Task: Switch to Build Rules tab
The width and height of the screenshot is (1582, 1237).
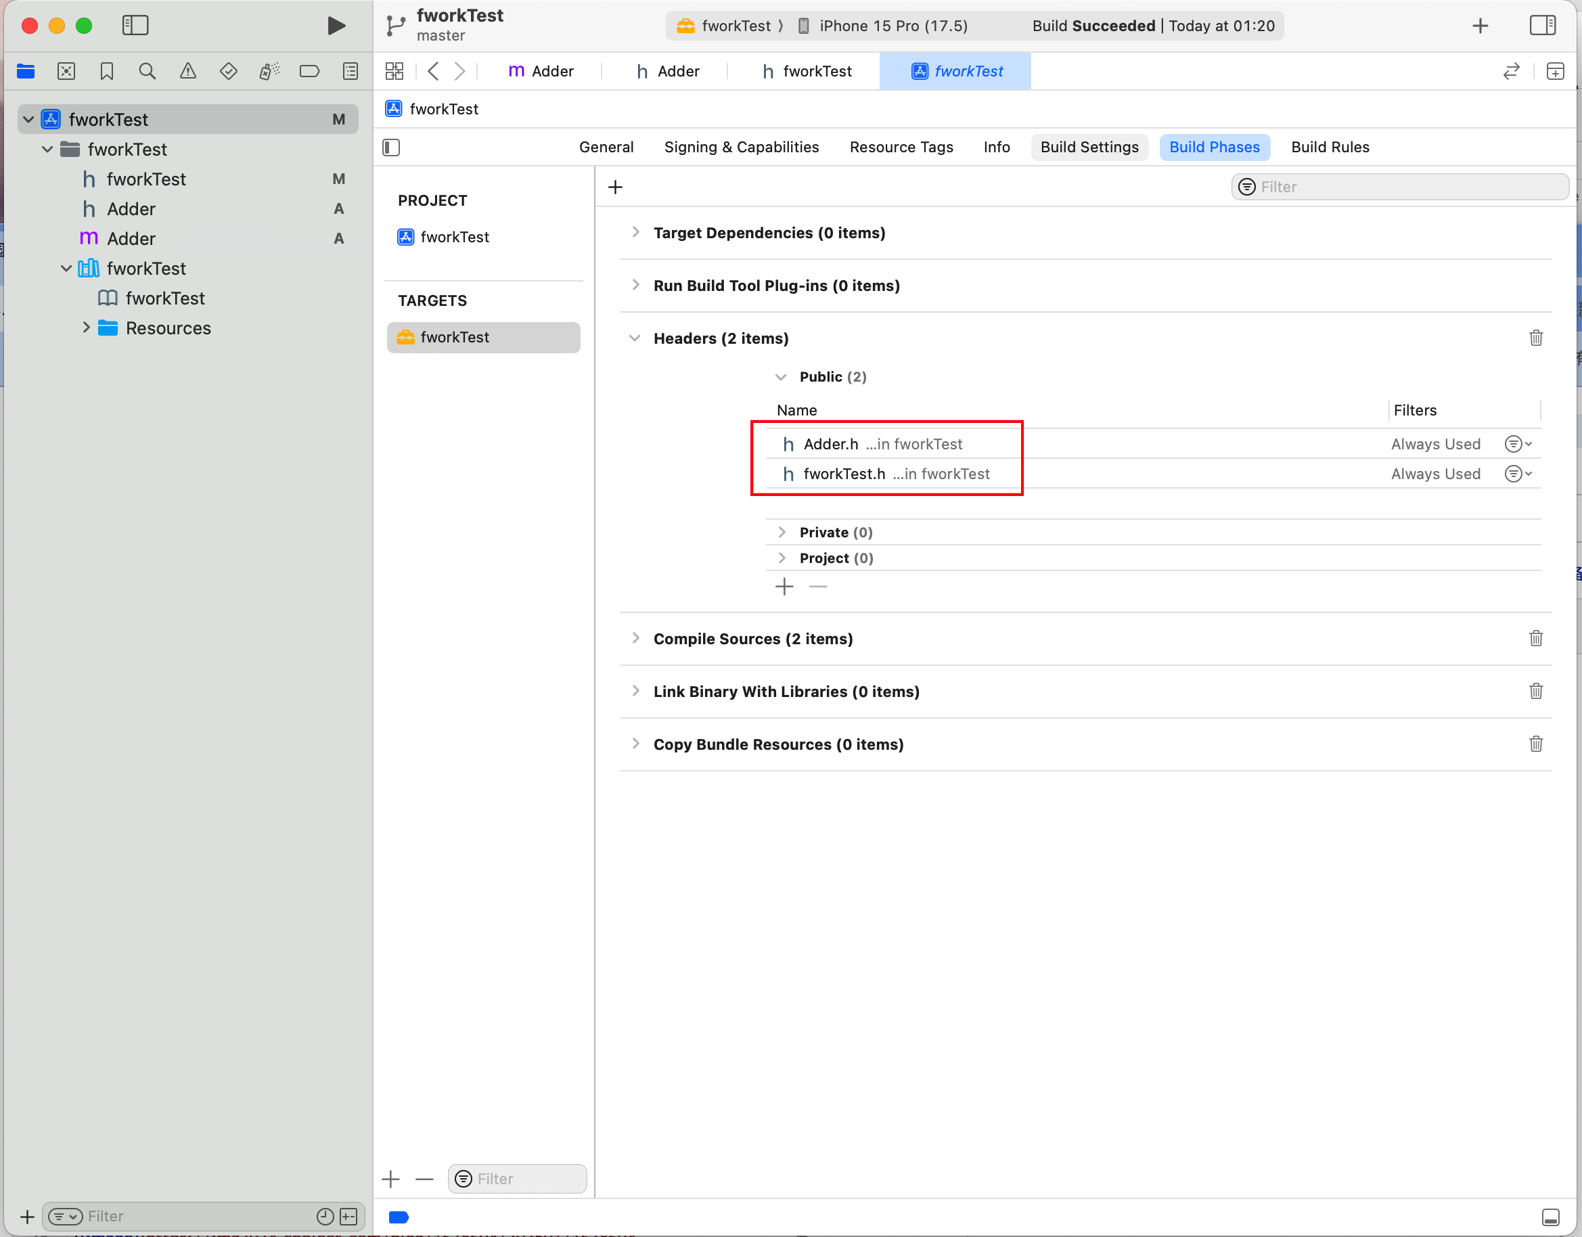Action: click(1330, 148)
